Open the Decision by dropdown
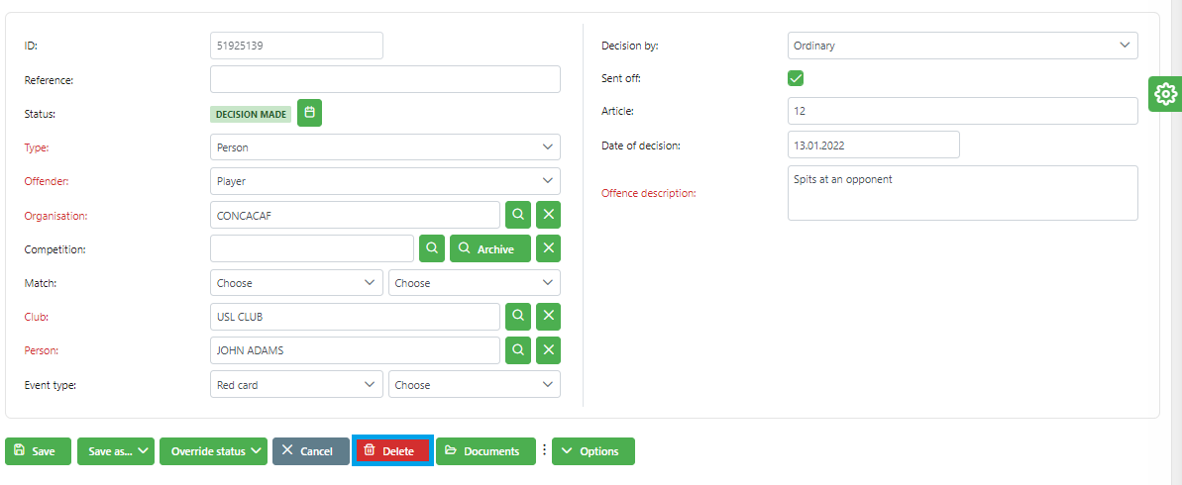The image size is (1182, 485). [962, 46]
